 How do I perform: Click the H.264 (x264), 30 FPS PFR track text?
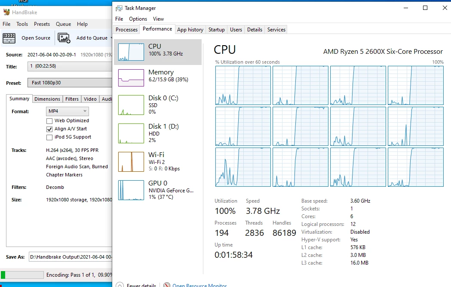72,150
